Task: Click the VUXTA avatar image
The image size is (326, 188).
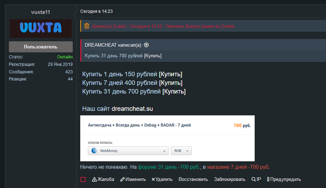Action: (x=41, y=28)
